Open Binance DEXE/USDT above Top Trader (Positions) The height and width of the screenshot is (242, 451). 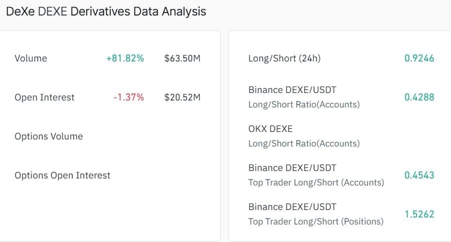(292, 207)
